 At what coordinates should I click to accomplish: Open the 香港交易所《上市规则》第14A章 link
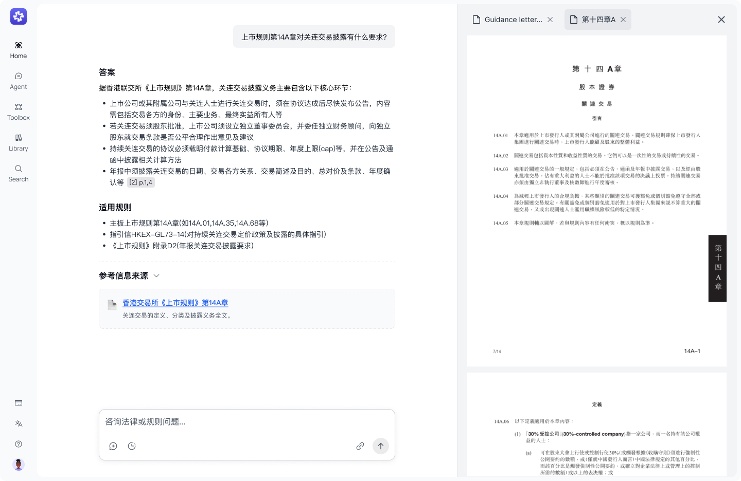pyautogui.click(x=175, y=303)
